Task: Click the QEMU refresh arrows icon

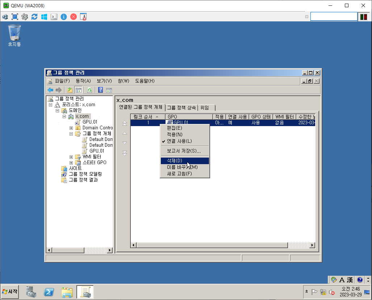Action: point(34,17)
